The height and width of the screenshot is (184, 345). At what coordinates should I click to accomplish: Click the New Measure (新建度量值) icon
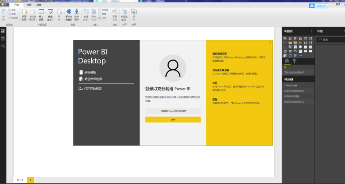coord(124,12)
